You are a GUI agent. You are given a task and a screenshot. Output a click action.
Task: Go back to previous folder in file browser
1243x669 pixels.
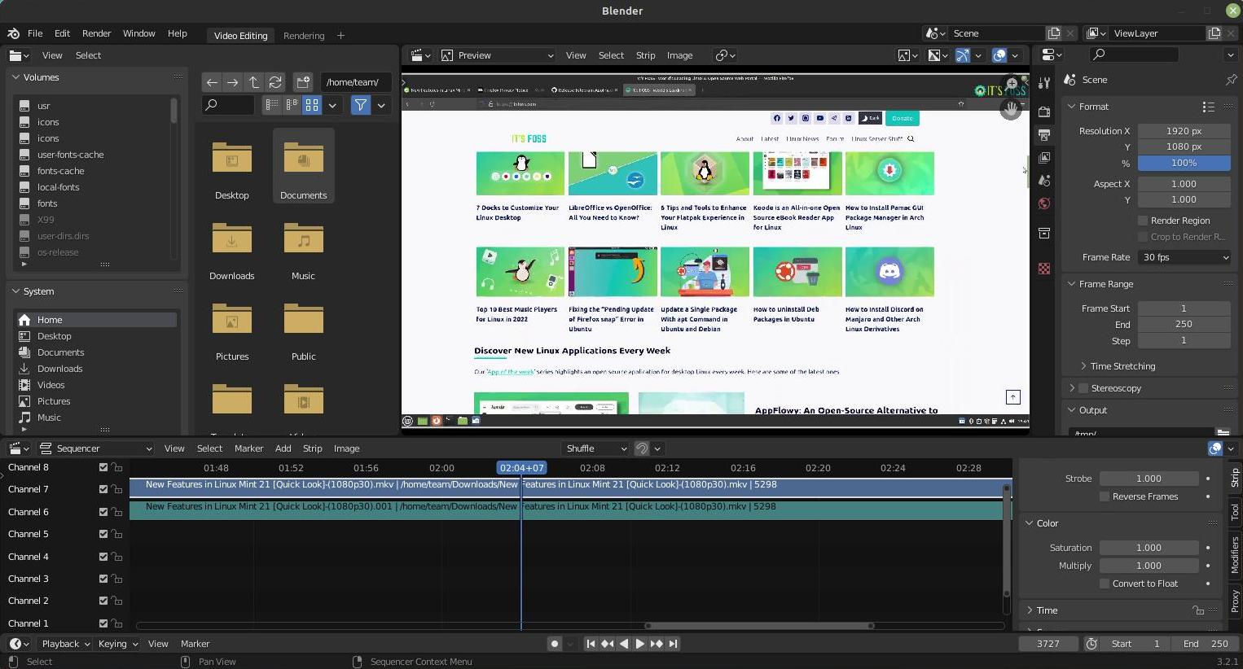[x=212, y=82]
